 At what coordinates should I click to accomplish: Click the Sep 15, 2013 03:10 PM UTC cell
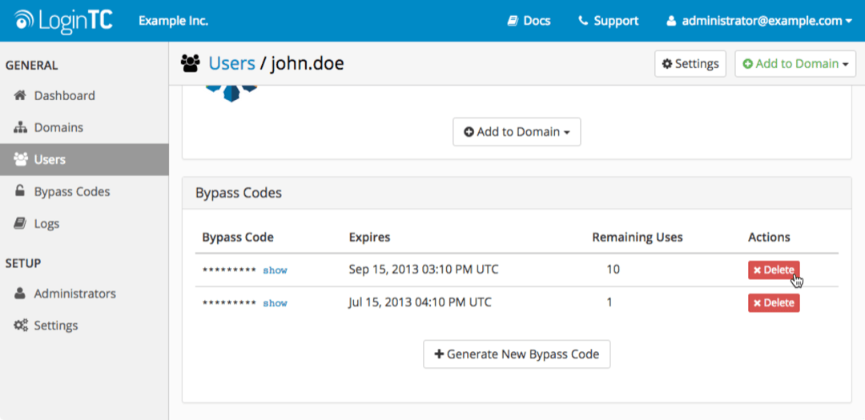pyautogui.click(x=424, y=270)
